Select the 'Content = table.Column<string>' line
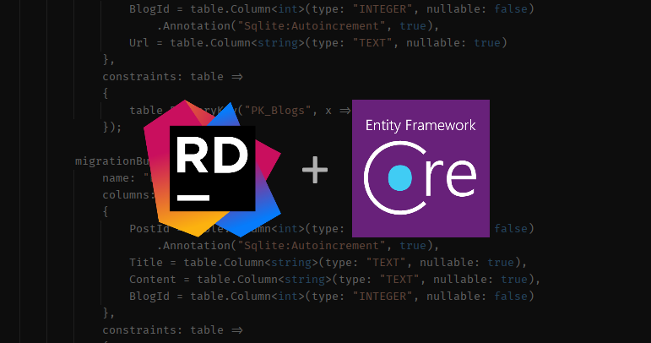651x343 pixels. pos(334,280)
